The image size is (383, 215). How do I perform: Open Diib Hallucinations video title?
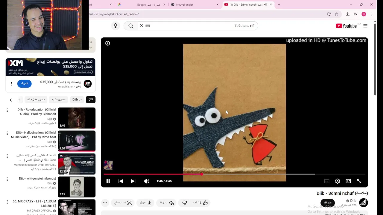(x=34, y=135)
